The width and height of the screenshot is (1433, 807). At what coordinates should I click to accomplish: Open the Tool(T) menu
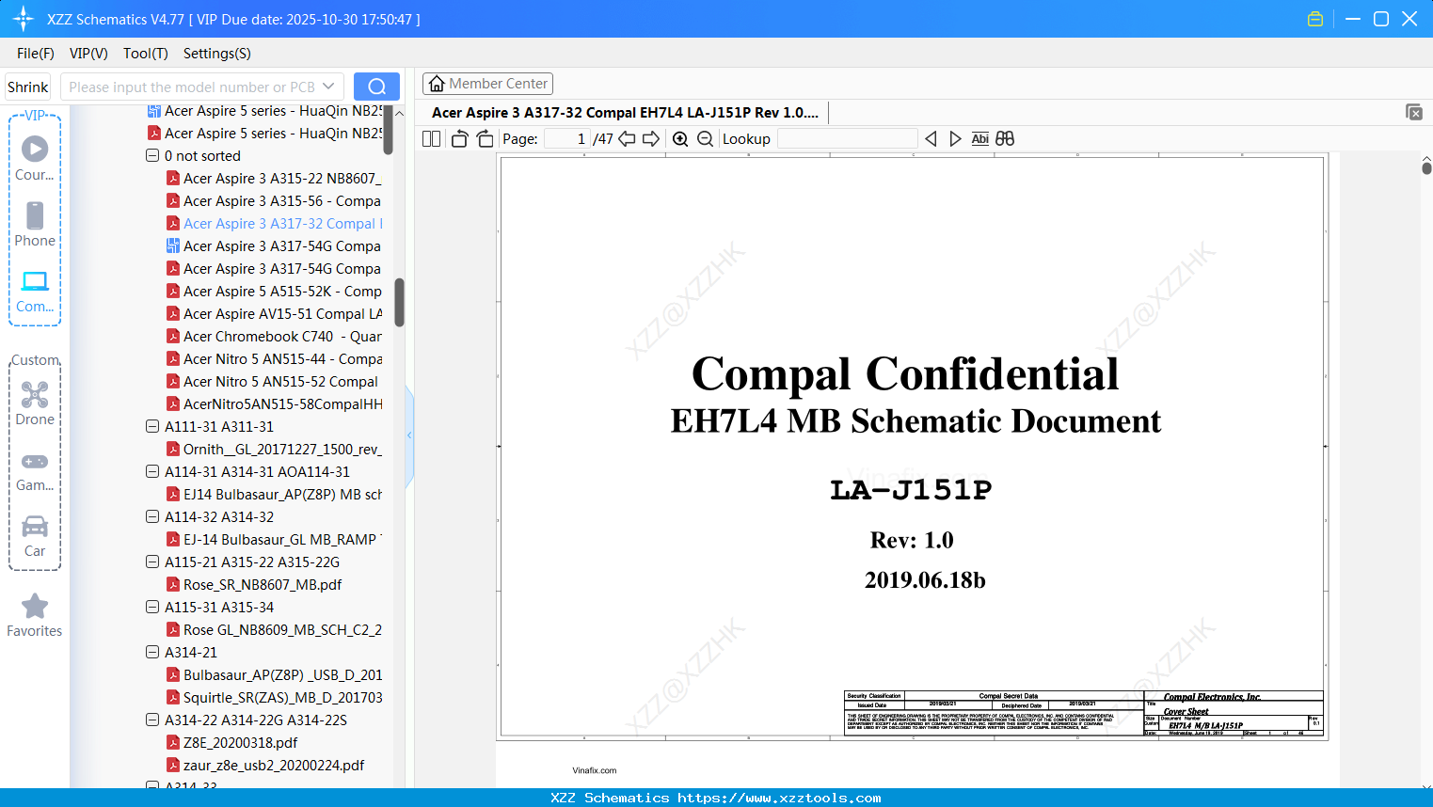146,54
